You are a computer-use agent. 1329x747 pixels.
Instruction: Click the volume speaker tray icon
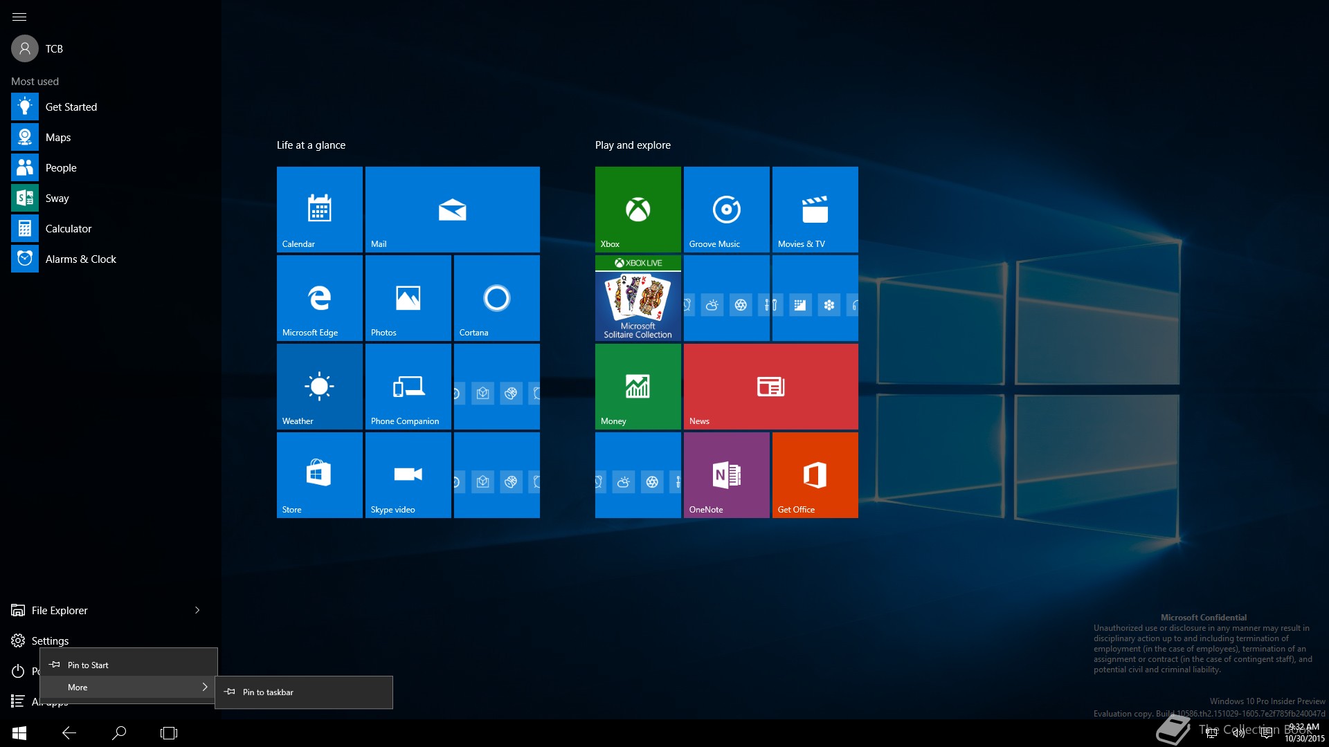tap(1239, 733)
